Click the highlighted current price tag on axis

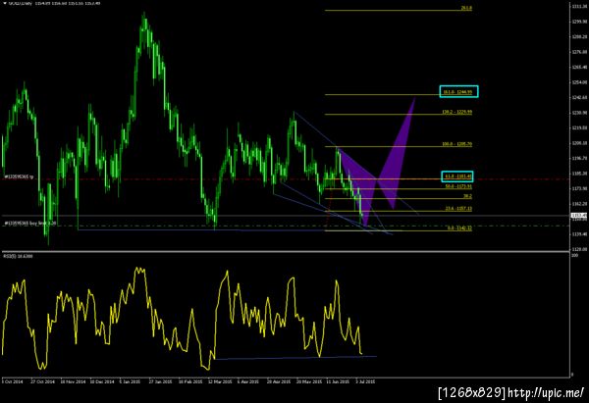click(x=579, y=216)
